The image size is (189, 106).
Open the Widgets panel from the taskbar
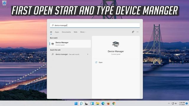point(92,103)
